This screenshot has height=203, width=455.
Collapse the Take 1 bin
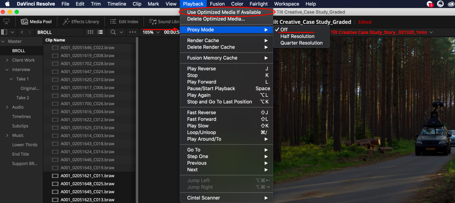click(x=12, y=79)
